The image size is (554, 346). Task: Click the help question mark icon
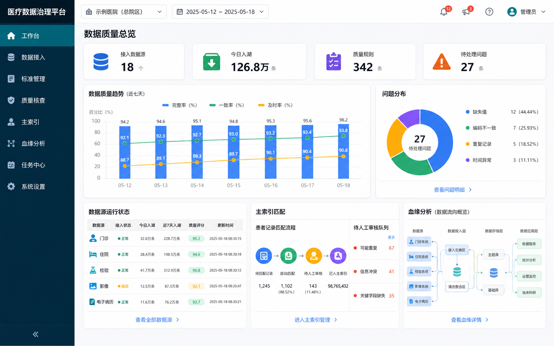[489, 12]
